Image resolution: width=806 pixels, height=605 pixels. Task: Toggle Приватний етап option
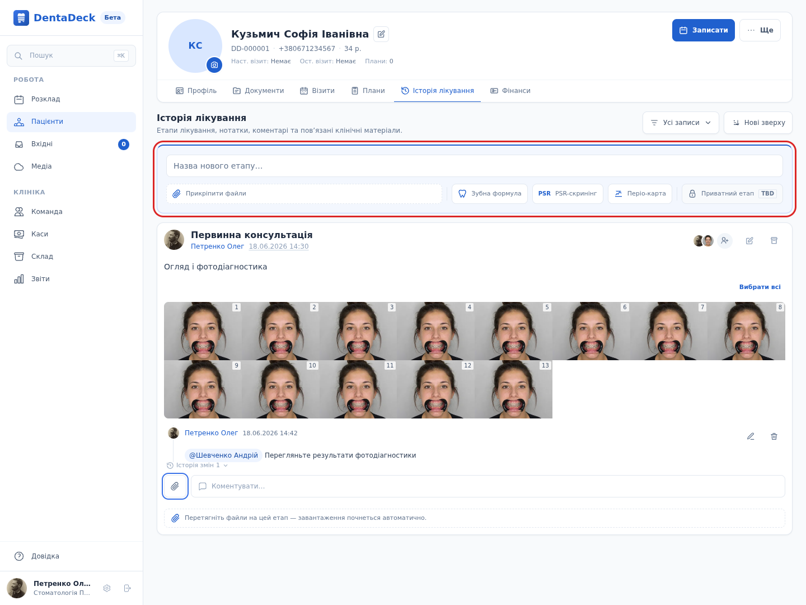point(732,194)
